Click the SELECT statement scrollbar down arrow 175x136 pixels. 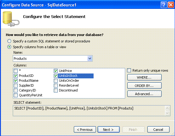[x=167, y=113]
